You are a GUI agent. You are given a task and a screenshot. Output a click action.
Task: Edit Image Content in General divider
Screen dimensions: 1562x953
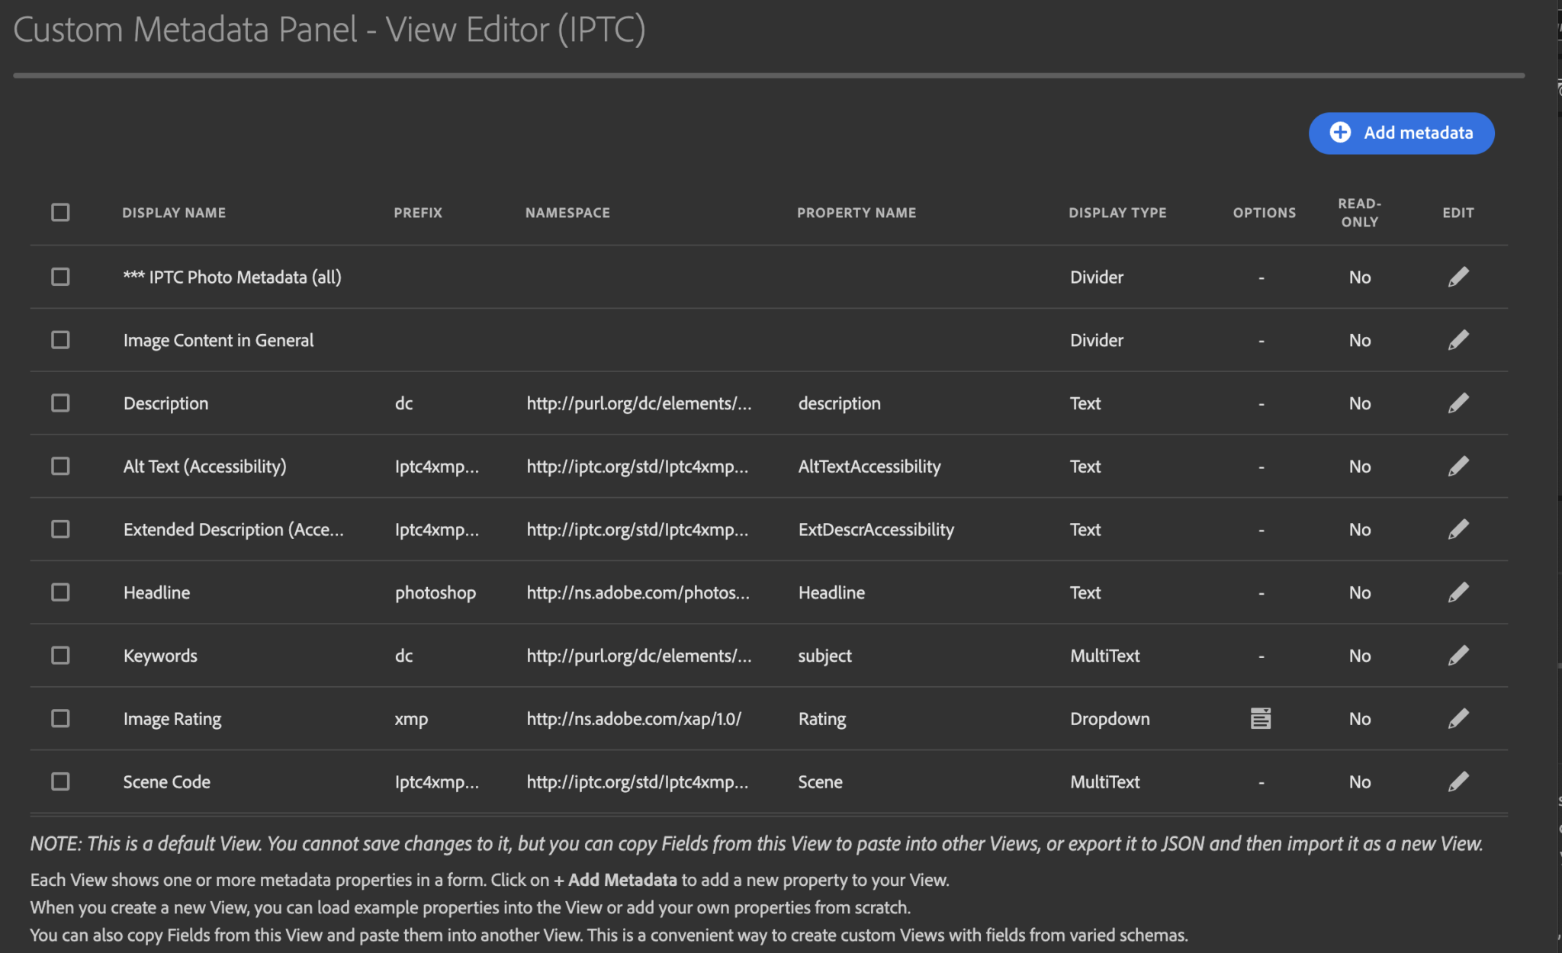[x=1458, y=340]
